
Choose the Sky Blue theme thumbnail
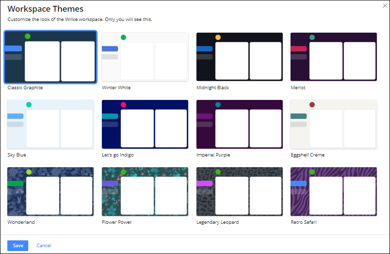pos(51,124)
